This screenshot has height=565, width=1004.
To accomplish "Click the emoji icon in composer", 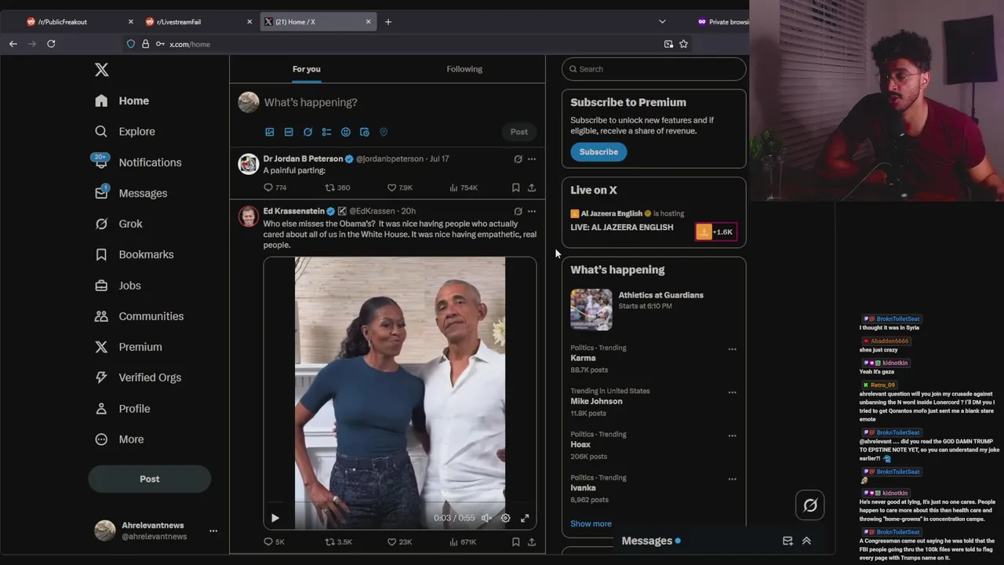I will click(345, 132).
